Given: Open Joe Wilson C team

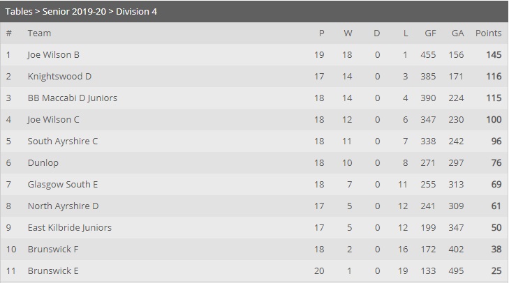Looking at the screenshot, I should [54, 120].
